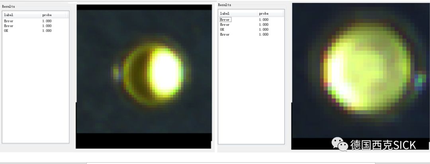Sort by probe column in right Results table

click(263, 14)
